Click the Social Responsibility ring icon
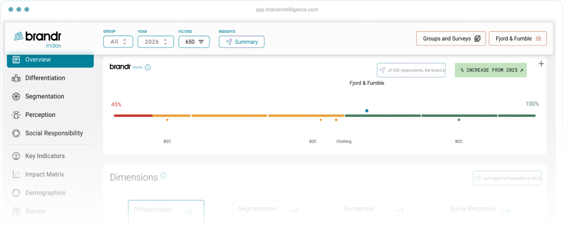Screen dimensions: 563x228 [16, 133]
